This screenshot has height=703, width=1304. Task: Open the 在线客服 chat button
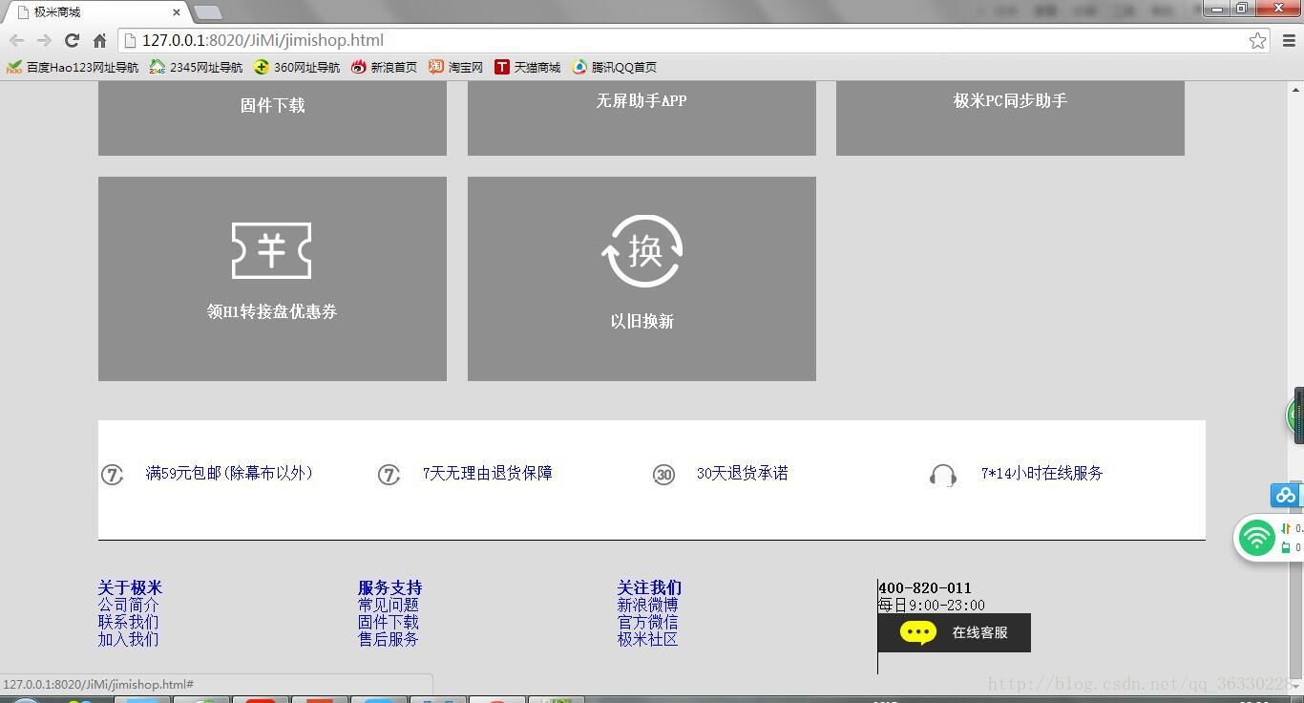(x=955, y=632)
